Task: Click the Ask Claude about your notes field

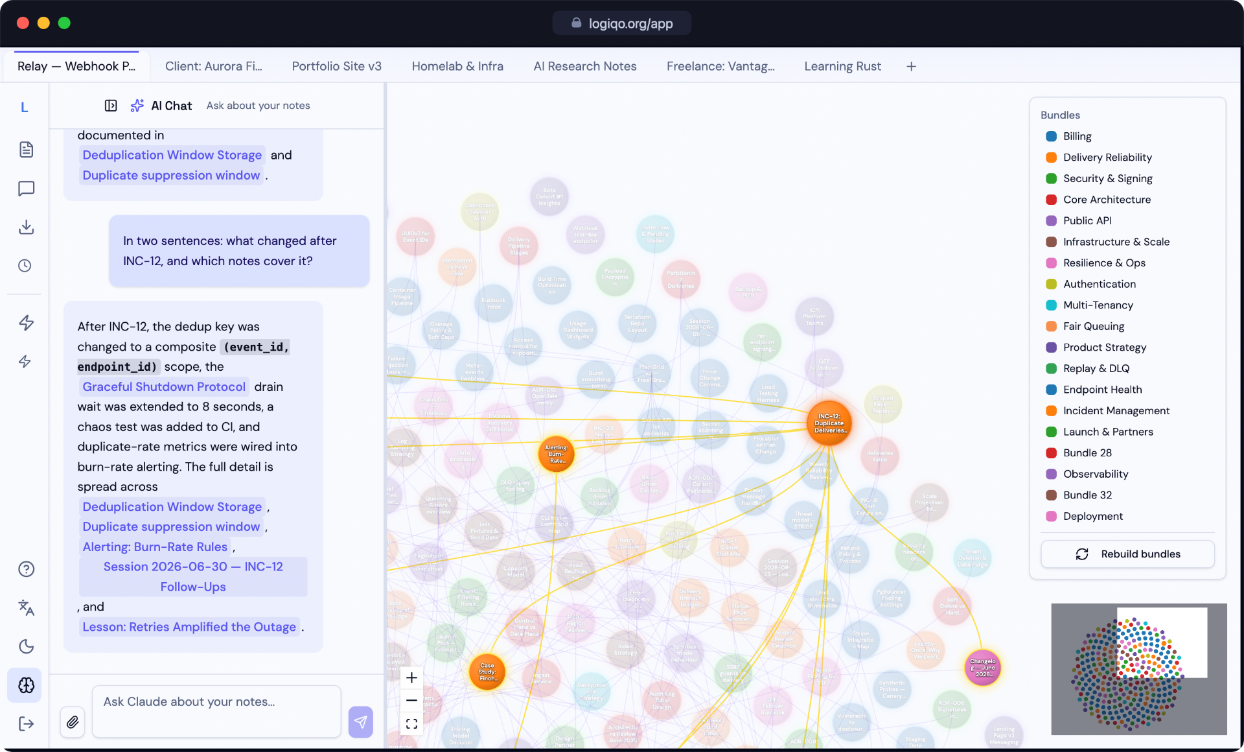Action: pos(216,711)
